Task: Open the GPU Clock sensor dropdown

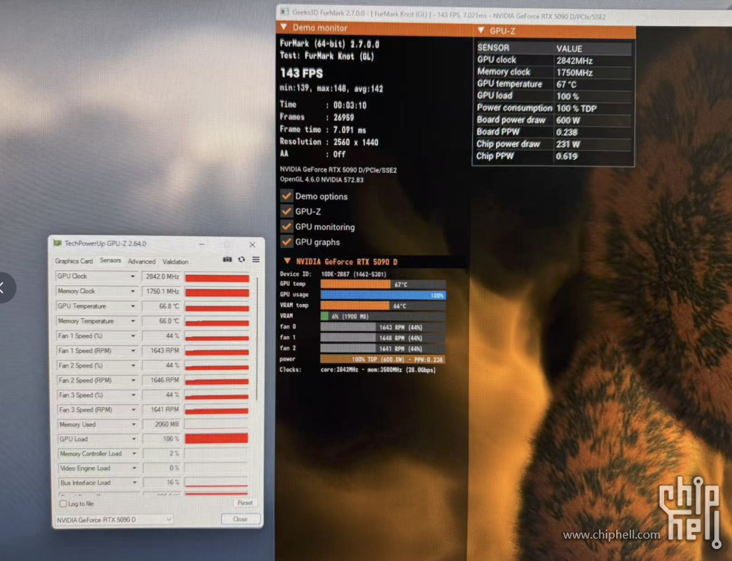Action: [x=133, y=276]
